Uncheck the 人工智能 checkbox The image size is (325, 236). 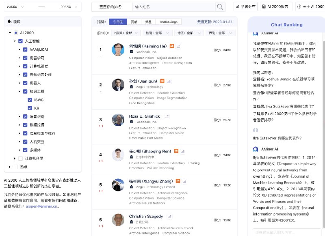(x=20, y=41)
